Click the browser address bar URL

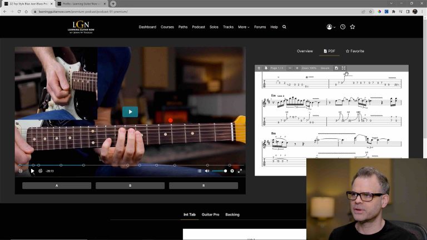tap(83, 12)
